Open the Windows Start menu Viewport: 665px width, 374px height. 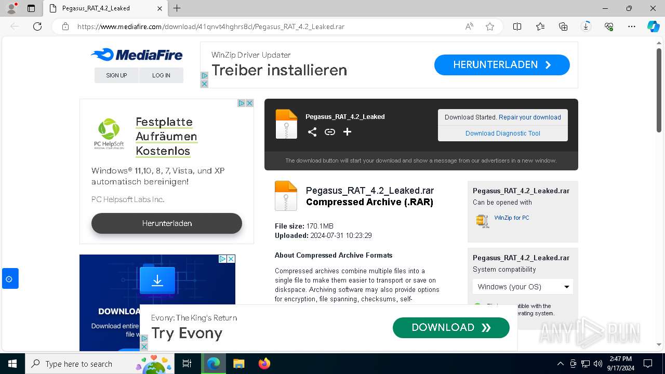click(x=12, y=364)
